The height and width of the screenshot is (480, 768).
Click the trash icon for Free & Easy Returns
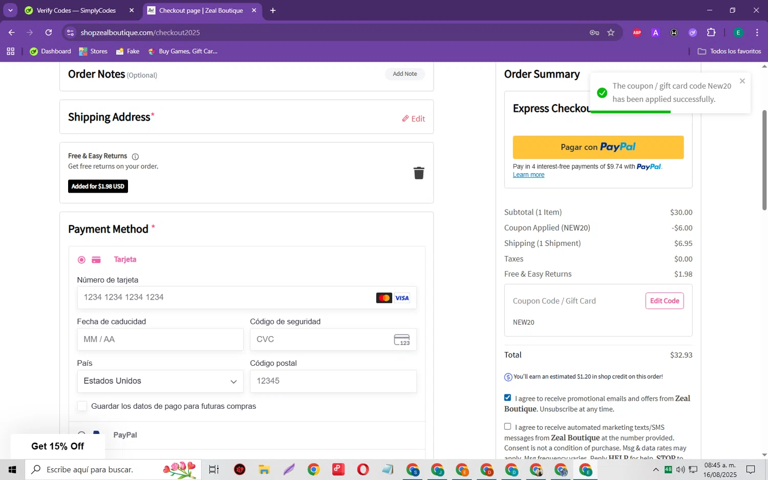419,173
